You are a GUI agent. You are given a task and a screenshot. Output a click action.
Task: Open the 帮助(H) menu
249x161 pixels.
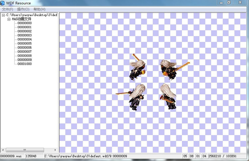click(x=39, y=9)
